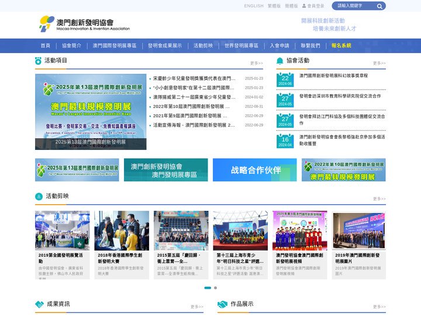Screen dimensions: 421x315
Task: Click the 作品展示 handshake icon
Action: (222, 304)
